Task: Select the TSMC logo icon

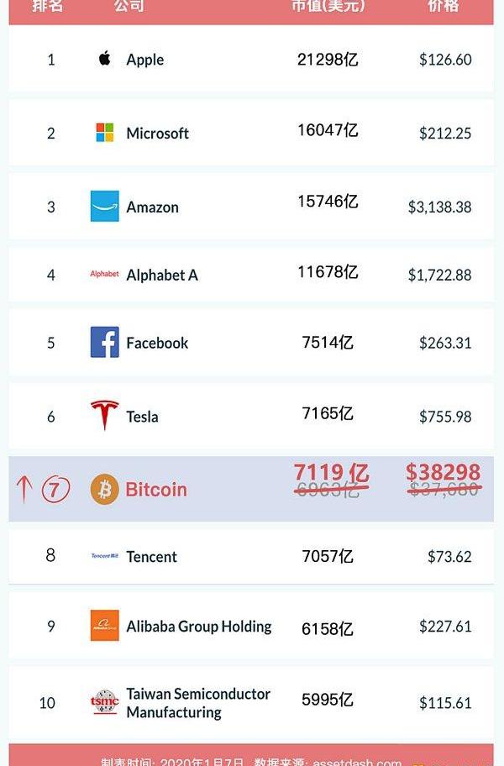Action: click(x=105, y=702)
